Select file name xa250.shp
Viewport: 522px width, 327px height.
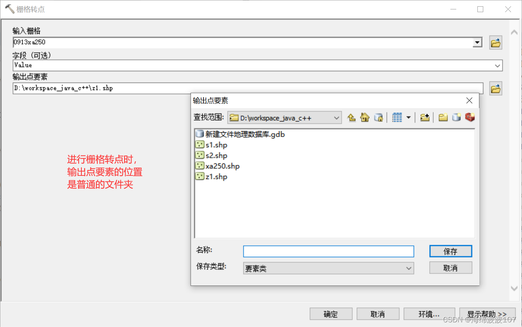[x=223, y=166]
